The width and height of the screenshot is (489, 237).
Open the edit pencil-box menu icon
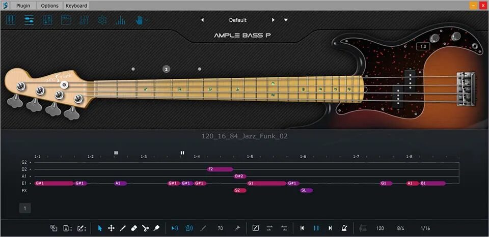pyautogui.click(x=81, y=228)
